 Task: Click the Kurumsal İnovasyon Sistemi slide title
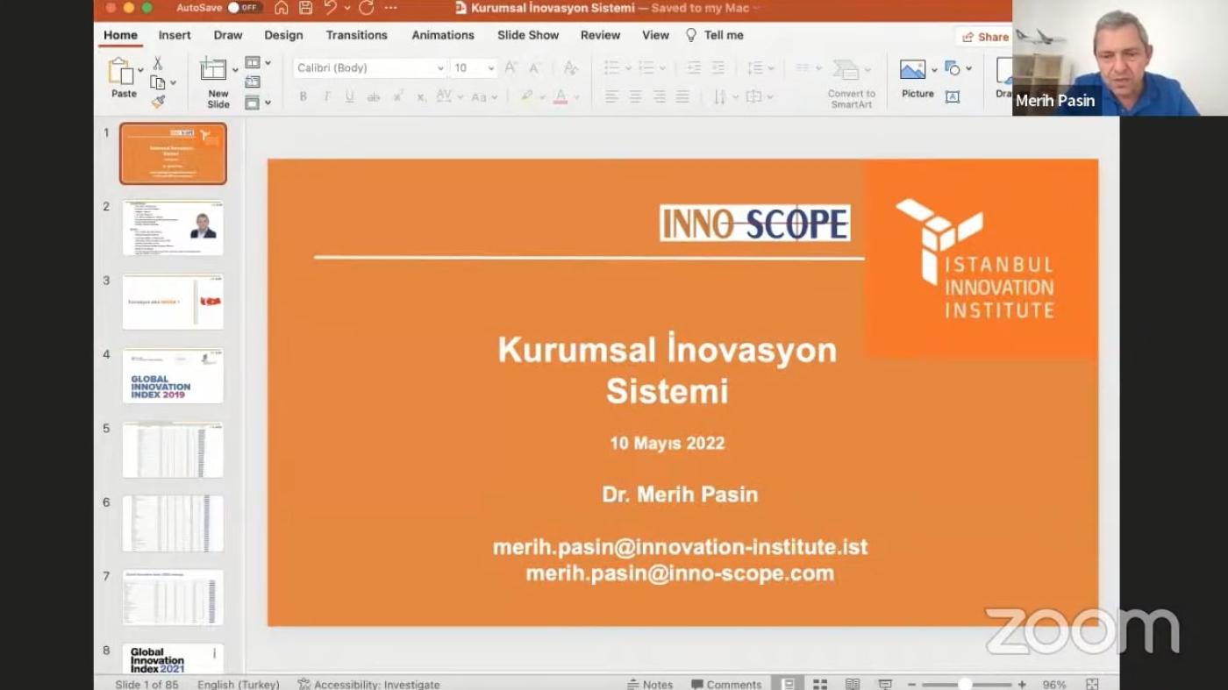pos(668,370)
